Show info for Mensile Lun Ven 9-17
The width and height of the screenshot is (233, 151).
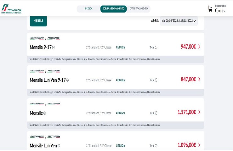point(68,80)
